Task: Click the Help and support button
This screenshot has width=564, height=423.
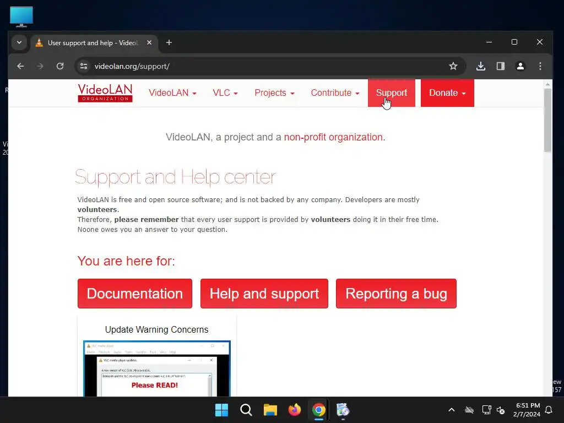Action: (x=264, y=294)
